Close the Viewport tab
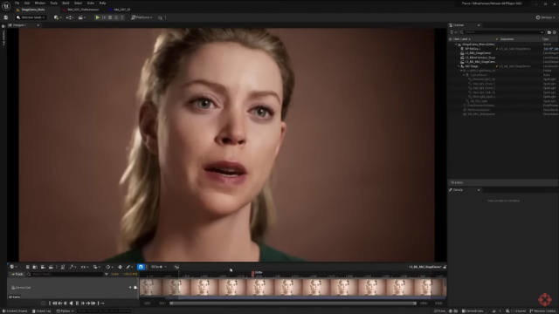This screenshot has width=559, height=314. click(x=38, y=25)
